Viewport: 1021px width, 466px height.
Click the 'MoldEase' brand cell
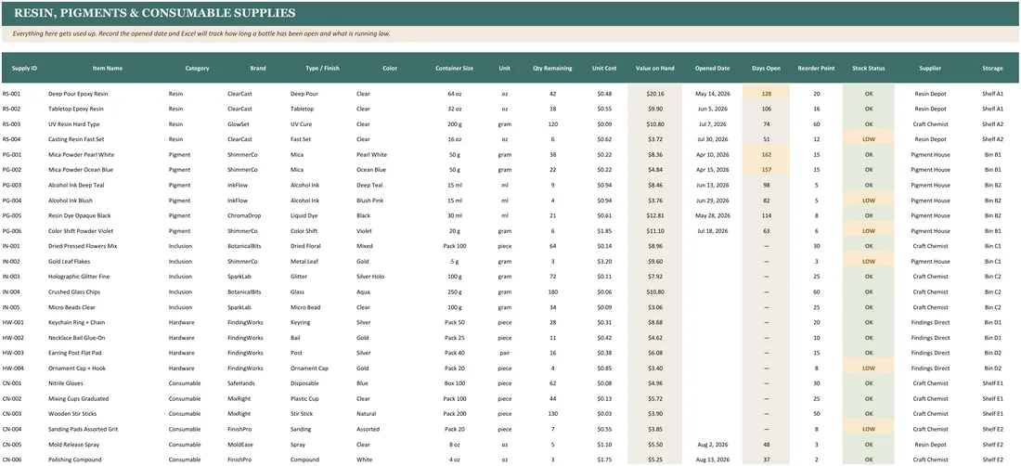[x=240, y=445]
